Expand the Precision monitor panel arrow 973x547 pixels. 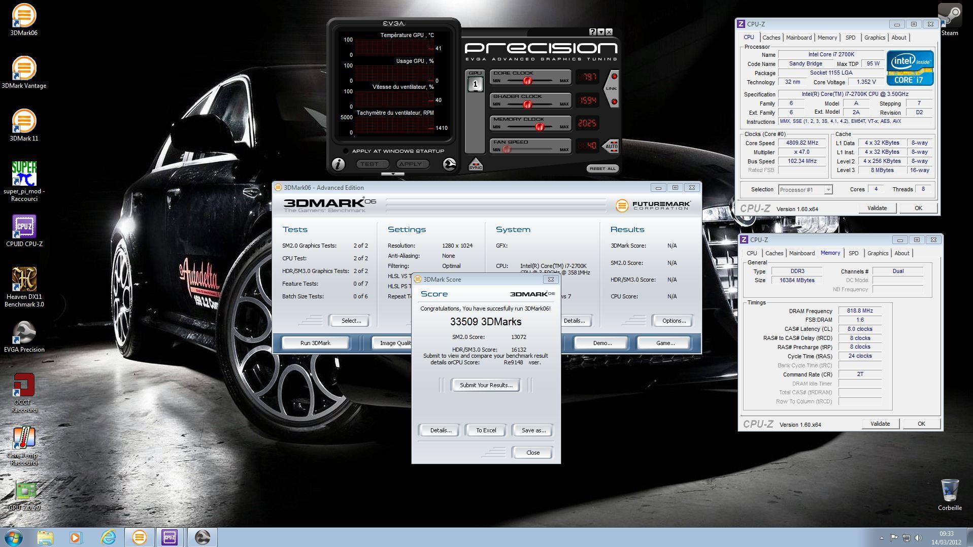[393, 174]
